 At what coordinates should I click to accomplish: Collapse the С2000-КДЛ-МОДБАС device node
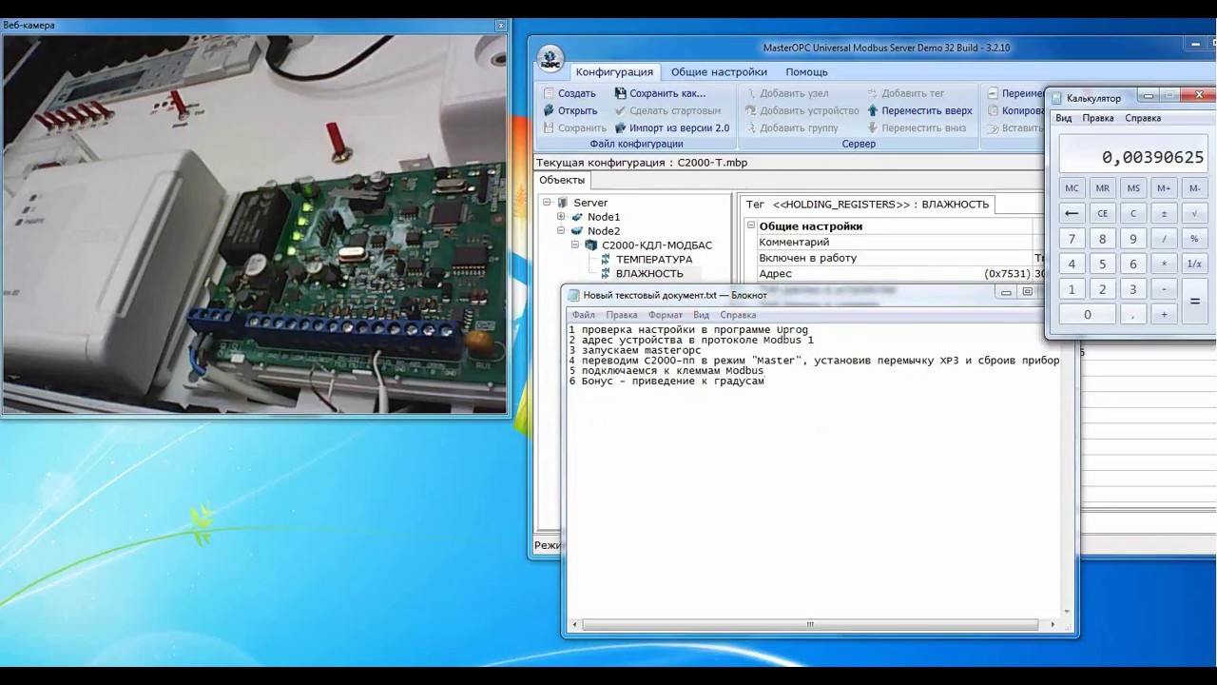(575, 245)
